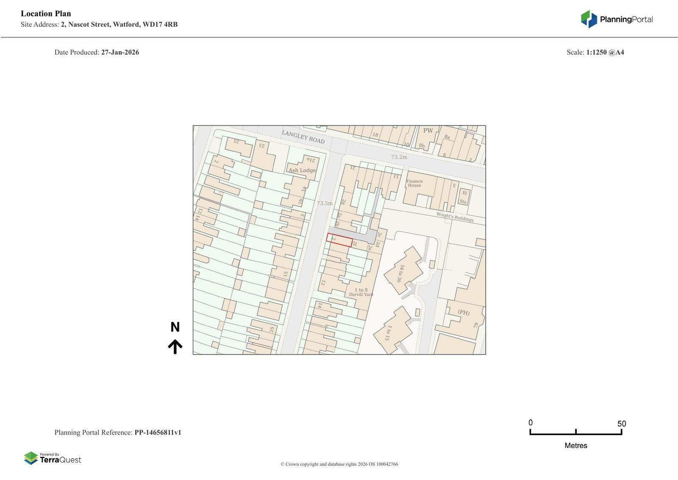This screenshot has width=678, height=480.
Task: Select the scale value '1:1250 @A4'
Action: click(x=605, y=53)
